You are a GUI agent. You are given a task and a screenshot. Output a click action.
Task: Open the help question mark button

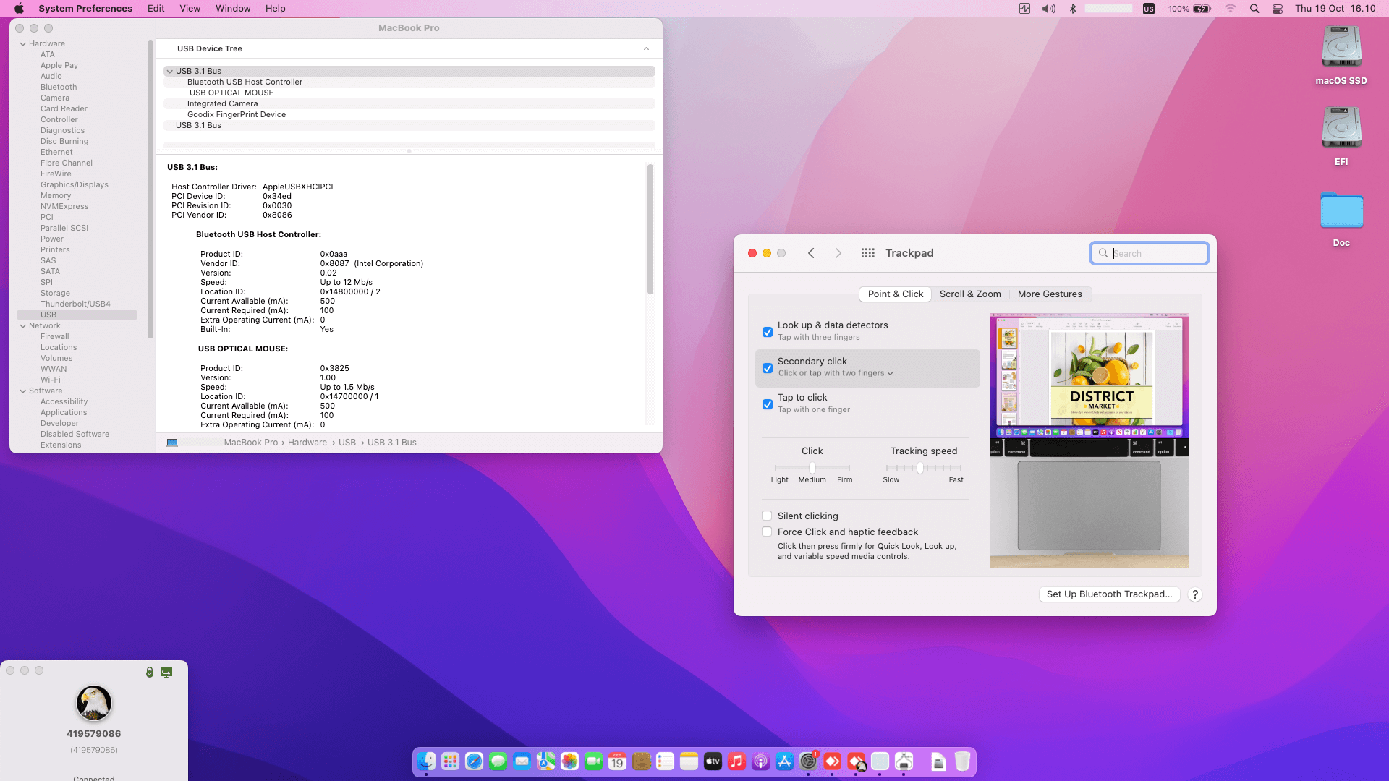click(1194, 594)
